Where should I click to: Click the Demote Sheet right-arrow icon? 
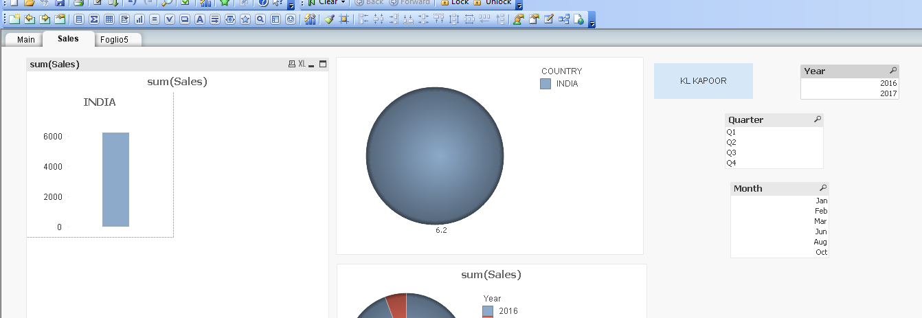point(45,19)
